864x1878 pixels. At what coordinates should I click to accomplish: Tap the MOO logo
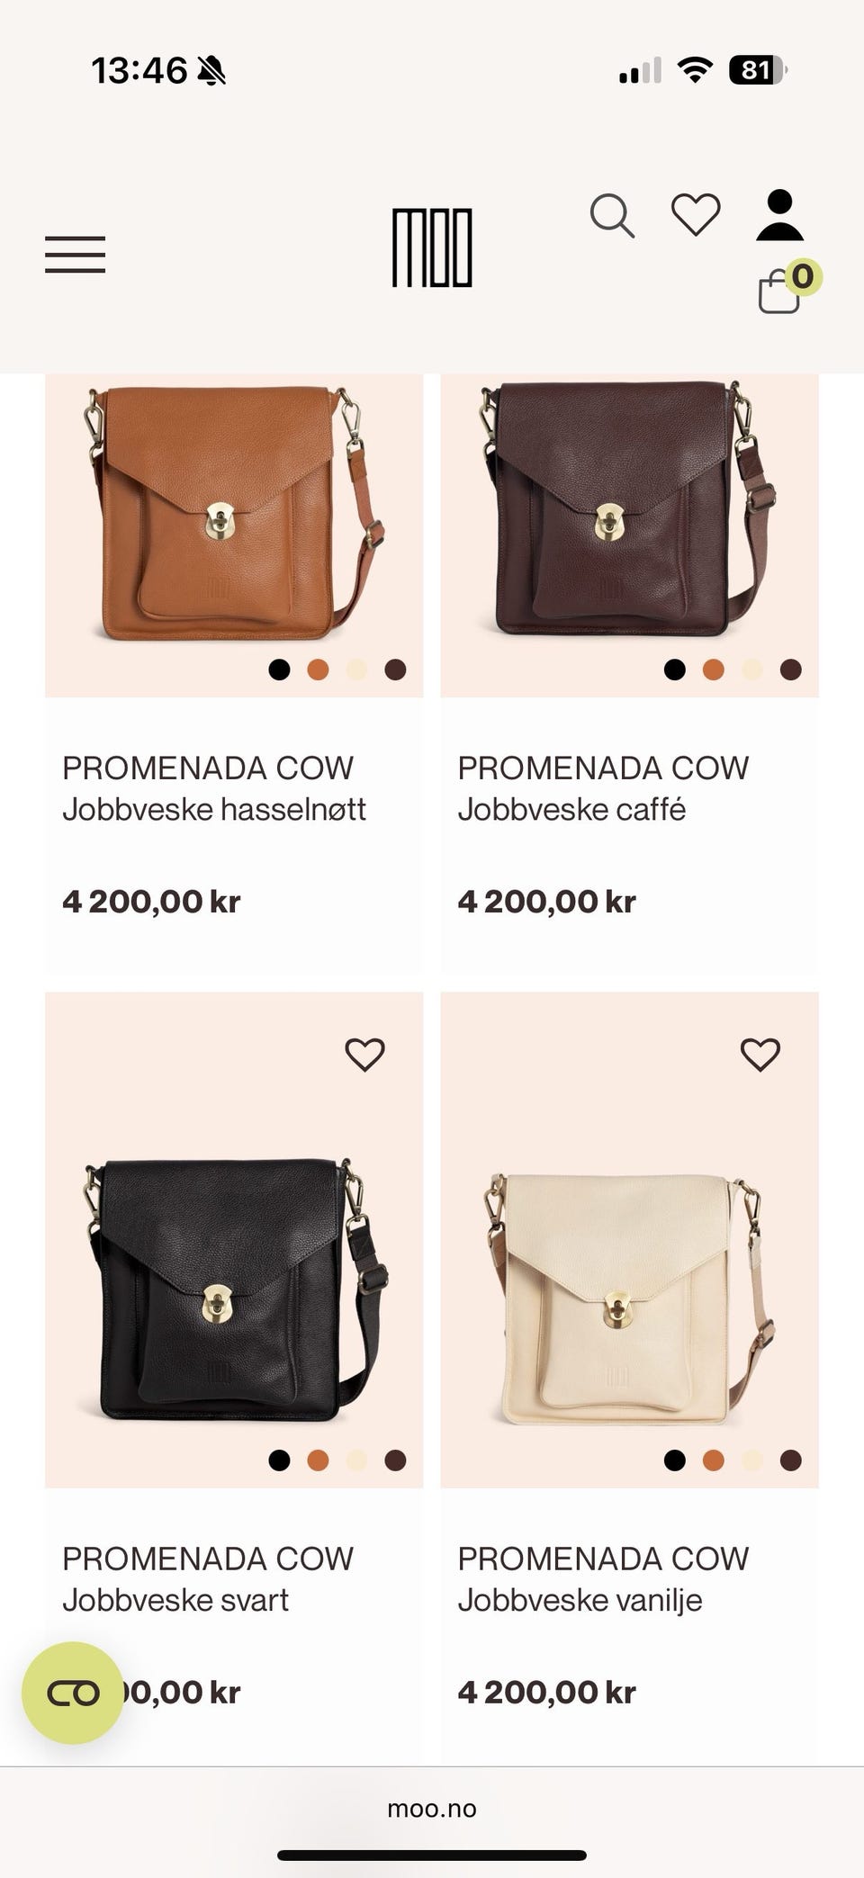pyautogui.click(x=432, y=247)
